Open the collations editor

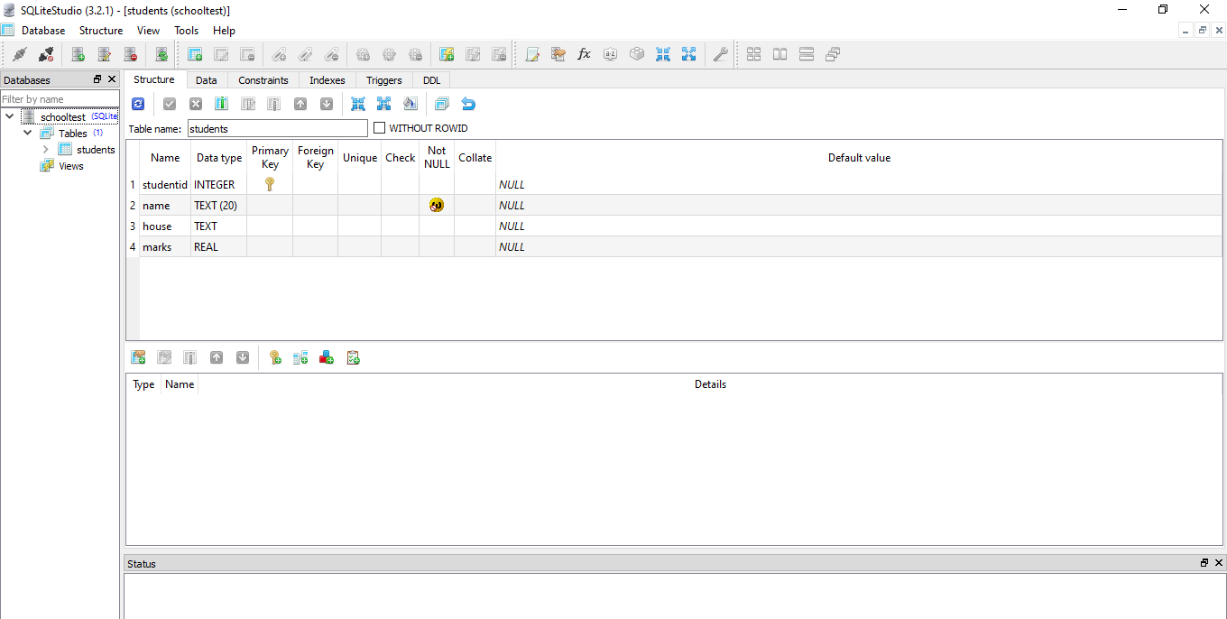610,54
